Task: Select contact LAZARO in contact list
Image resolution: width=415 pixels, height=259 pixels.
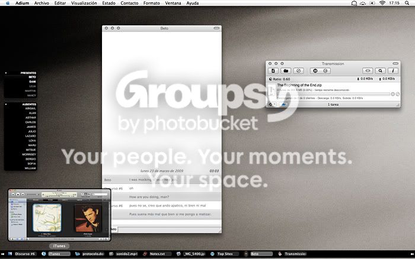Action: tap(31, 136)
